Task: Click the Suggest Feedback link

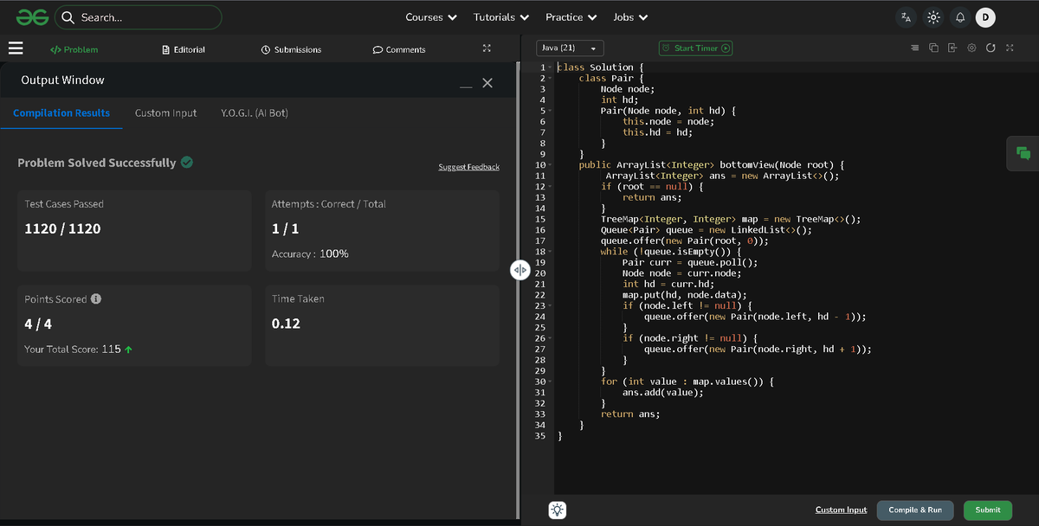Action: pos(468,167)
